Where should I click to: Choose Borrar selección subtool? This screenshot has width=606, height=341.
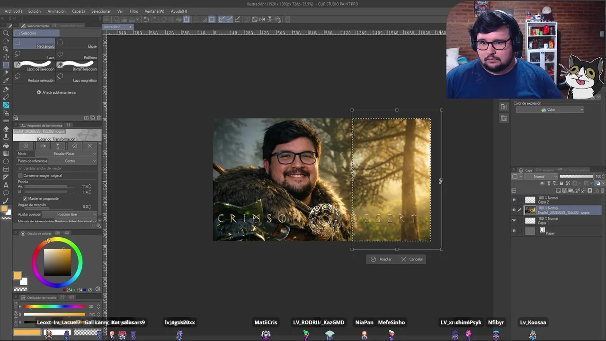coord(77,66)
